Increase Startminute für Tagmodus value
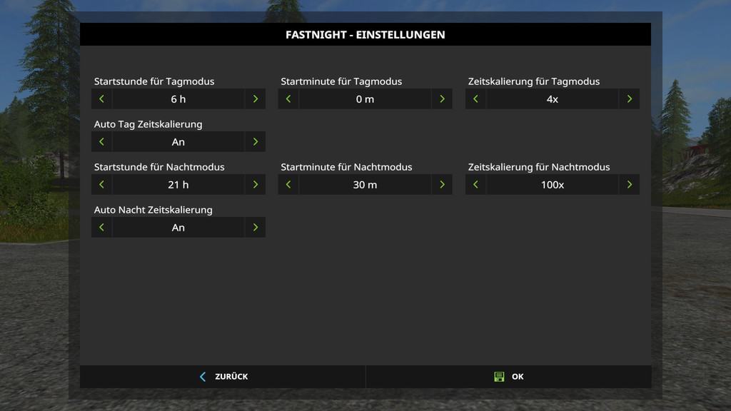 [442, 99]
